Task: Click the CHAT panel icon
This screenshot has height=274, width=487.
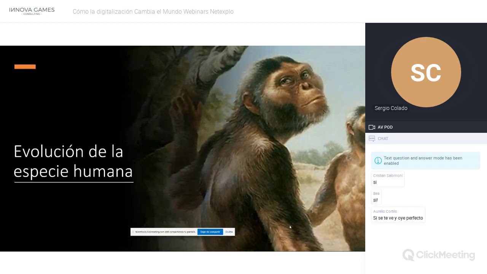Action: 372,139
